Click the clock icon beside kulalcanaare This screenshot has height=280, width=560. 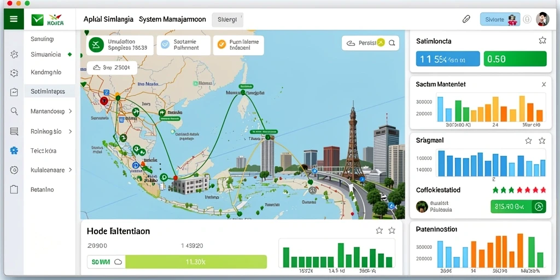click(14, 170)
